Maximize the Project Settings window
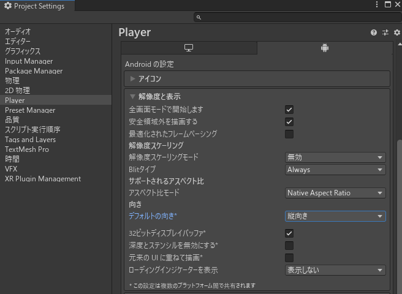The width and height of the screenshot is (402, 294). coord(388,4)
